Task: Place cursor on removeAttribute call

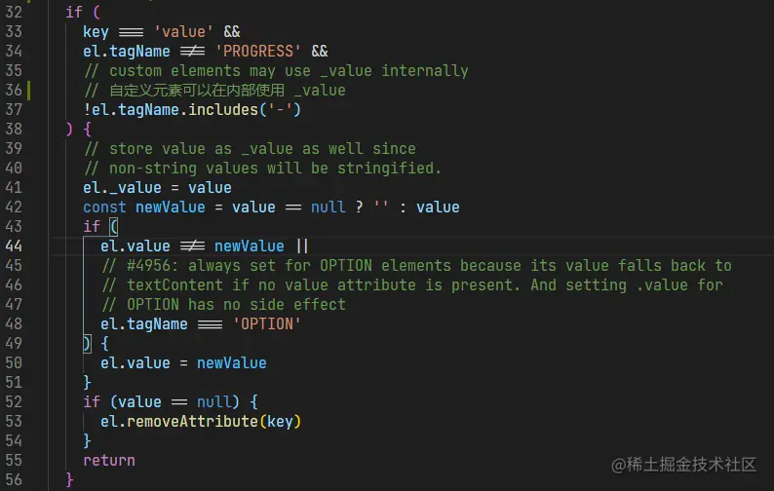Action: pos(192,422)
